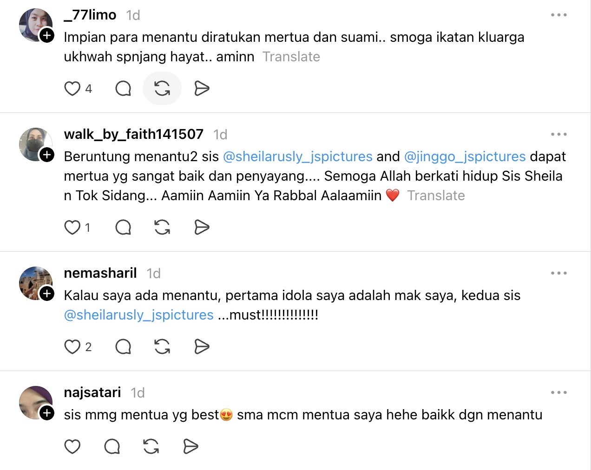This screenshot has height=470, width=591.
Task: Open more options for _77limo's comment
Action: pos(558,15)
